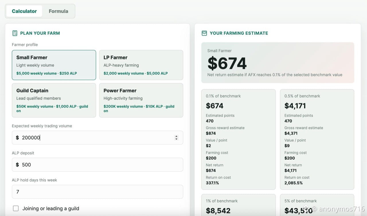The height and width of the screenshot is (216, 367).
Task: Choose the Small Farmer profile card
Action: (x=54, y=65)
